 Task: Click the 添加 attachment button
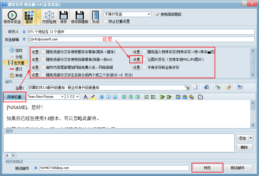tap(242, 138)
